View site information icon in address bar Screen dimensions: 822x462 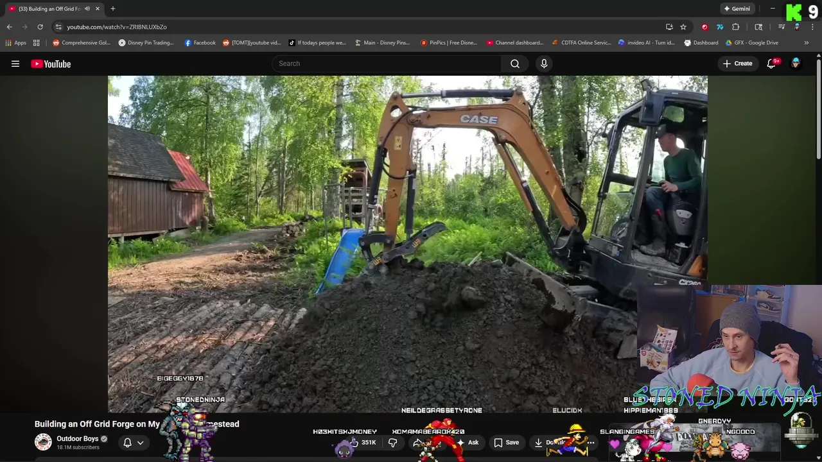[58, 27]
